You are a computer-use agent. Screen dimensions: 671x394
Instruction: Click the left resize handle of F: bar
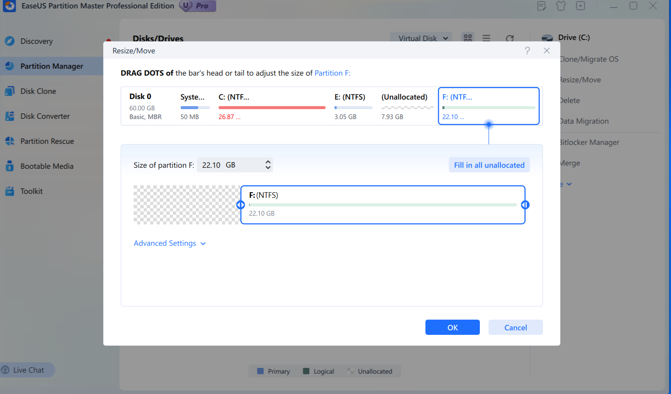pos(240,205)
